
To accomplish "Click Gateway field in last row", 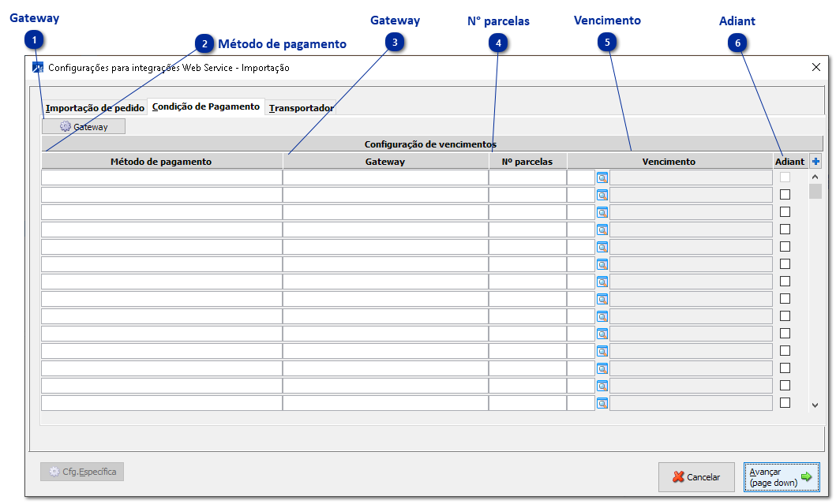I will [x=385, y=403].
